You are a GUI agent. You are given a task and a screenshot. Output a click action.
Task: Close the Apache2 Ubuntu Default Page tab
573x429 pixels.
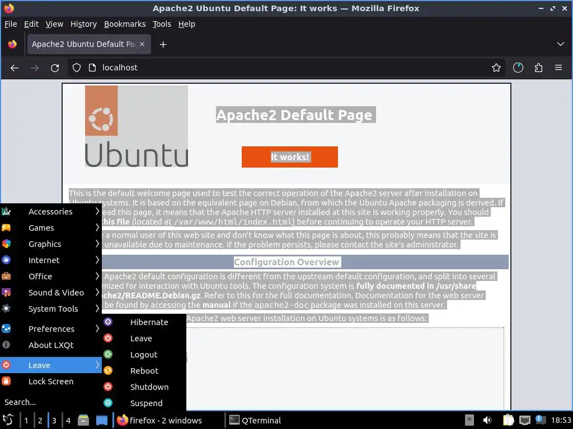click(142, 44)
